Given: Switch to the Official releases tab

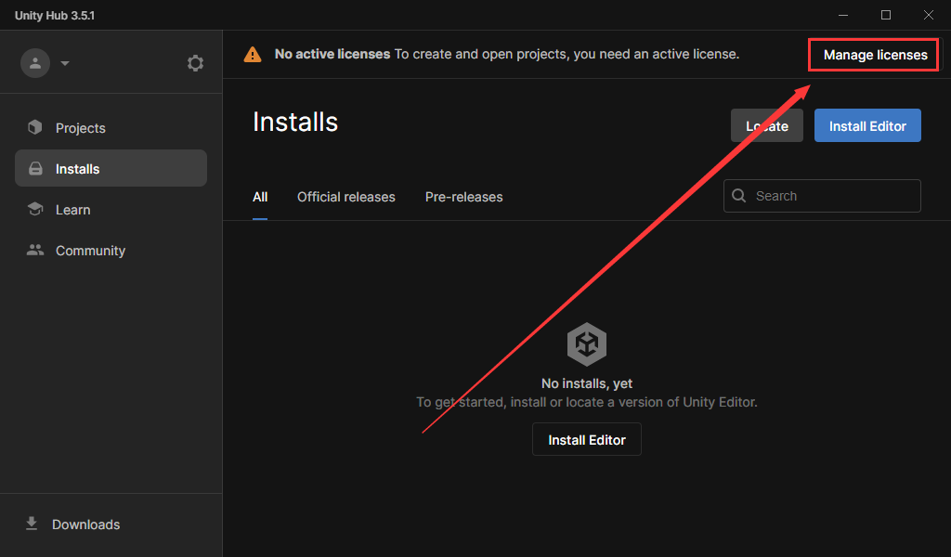Looking at the screenshot, I should (345, 197).
